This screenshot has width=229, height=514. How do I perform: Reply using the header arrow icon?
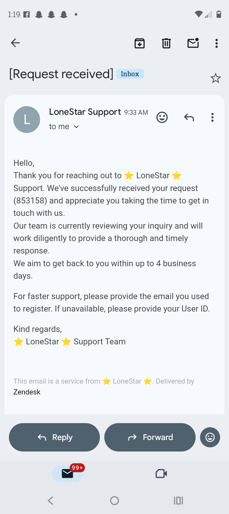coord(189,117)
